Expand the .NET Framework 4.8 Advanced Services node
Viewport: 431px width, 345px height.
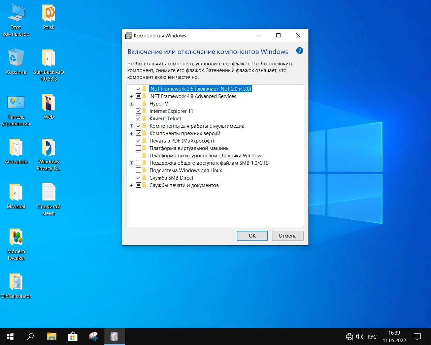[x=132, y=97]
